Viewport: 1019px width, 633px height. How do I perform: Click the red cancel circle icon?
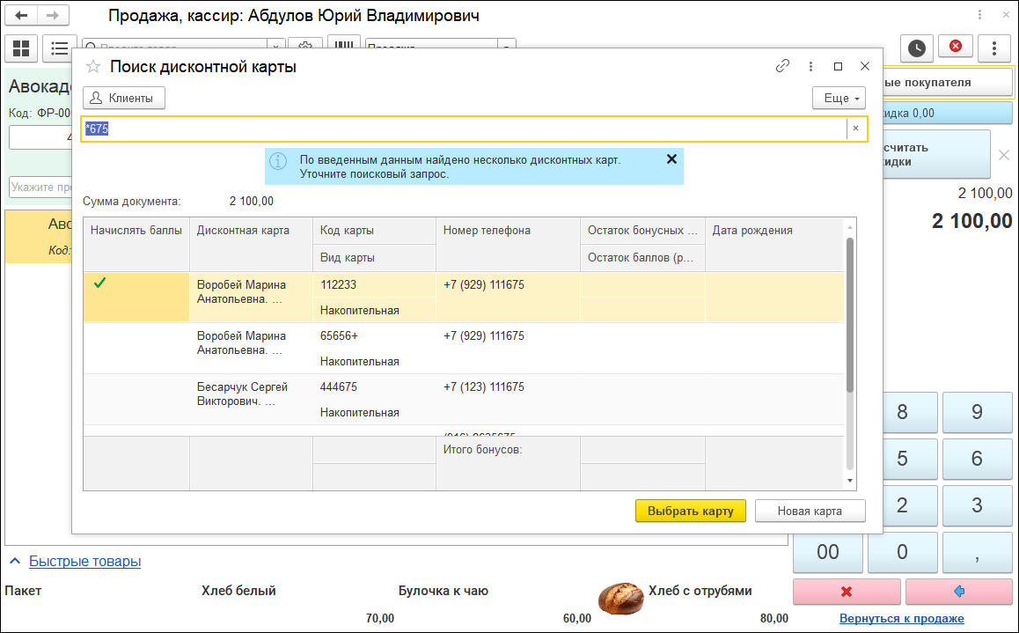[x=956, y=47]
